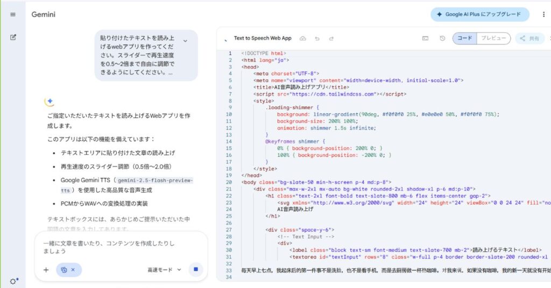Screen dimensions: 551x288
Task: Redo the canvas change
Action: (331, 39)
